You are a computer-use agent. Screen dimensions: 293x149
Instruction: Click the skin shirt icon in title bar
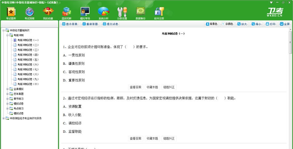(x=271, y=2)
